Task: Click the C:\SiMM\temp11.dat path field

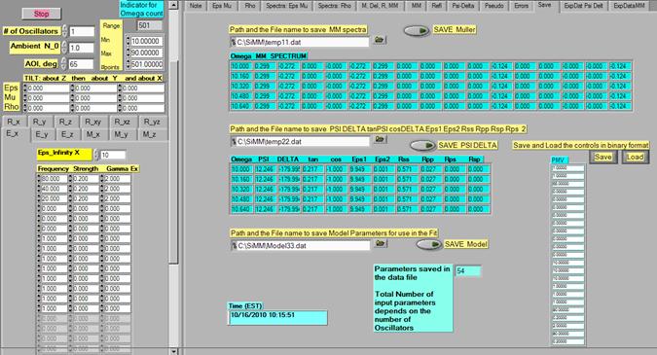Action: 299,42
